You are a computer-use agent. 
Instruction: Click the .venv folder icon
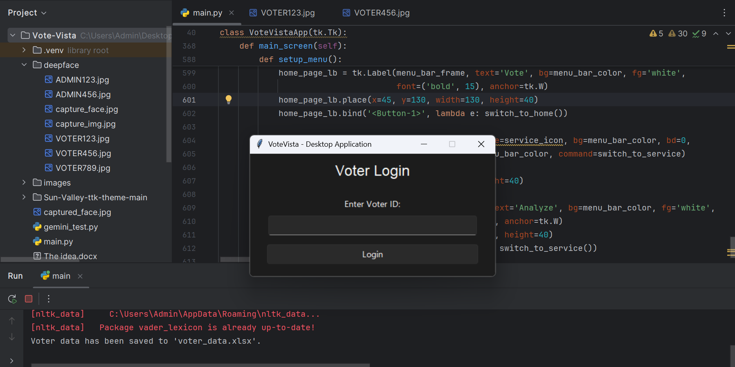coord(37,50)
